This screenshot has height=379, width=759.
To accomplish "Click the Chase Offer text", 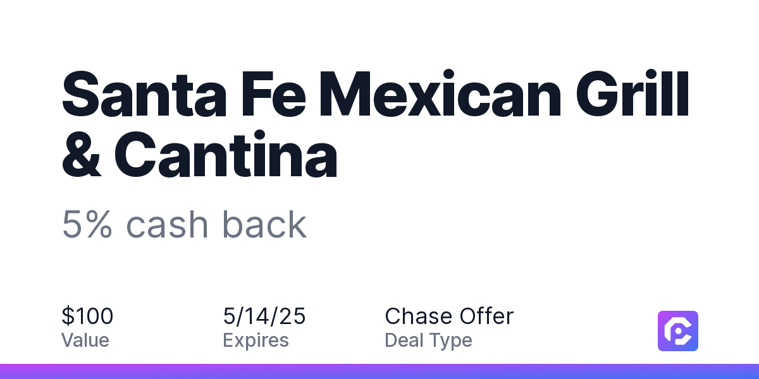I will (449, 316).
